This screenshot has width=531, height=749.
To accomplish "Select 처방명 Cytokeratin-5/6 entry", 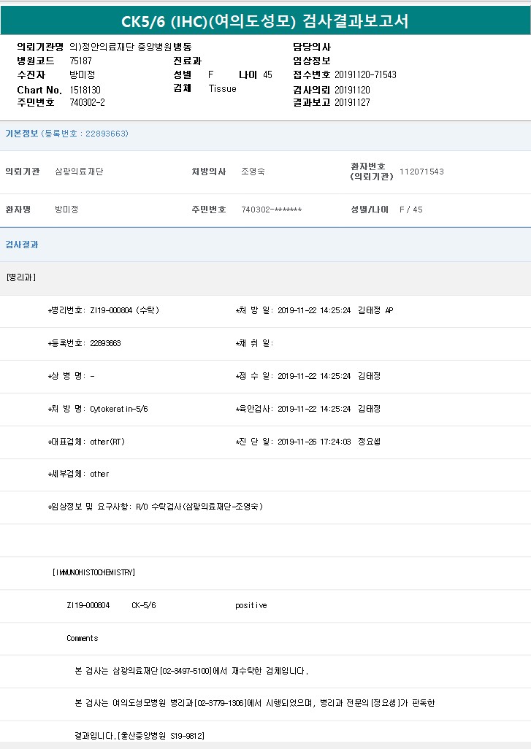I will (98, 409).
